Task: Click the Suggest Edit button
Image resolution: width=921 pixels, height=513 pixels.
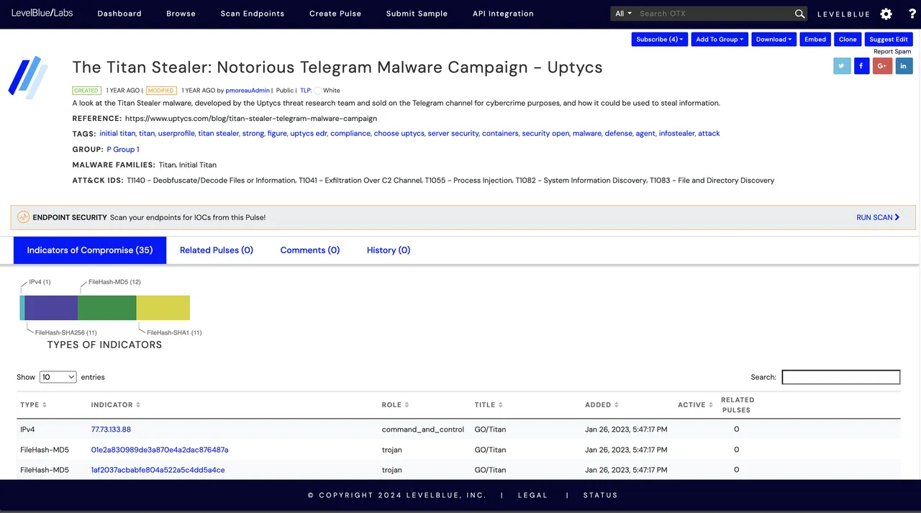Action: 889,40
